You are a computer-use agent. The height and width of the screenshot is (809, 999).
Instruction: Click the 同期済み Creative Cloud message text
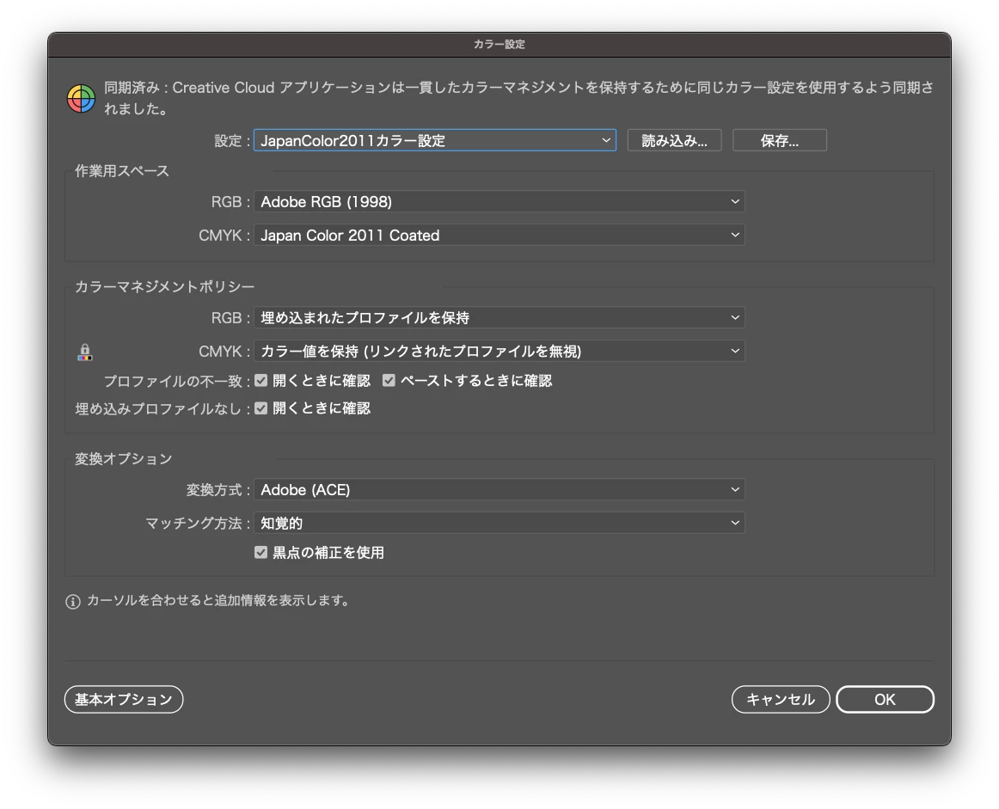tap(518, 97)
